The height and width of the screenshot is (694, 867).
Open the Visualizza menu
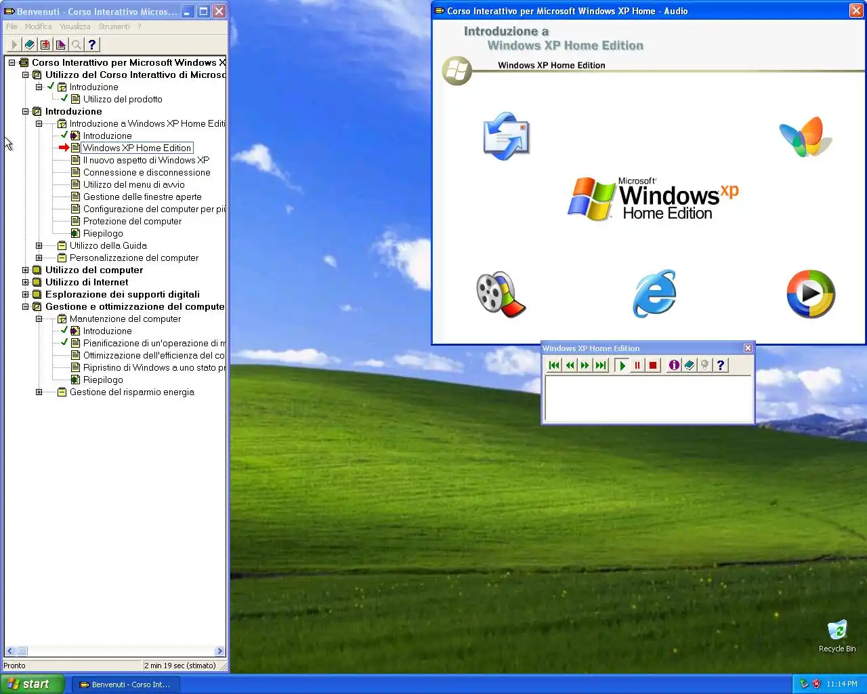(x=75, y=26)
